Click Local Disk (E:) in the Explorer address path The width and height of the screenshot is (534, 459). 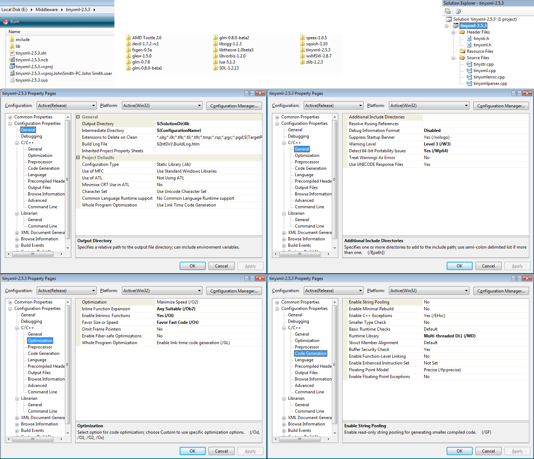pos(14,10)
